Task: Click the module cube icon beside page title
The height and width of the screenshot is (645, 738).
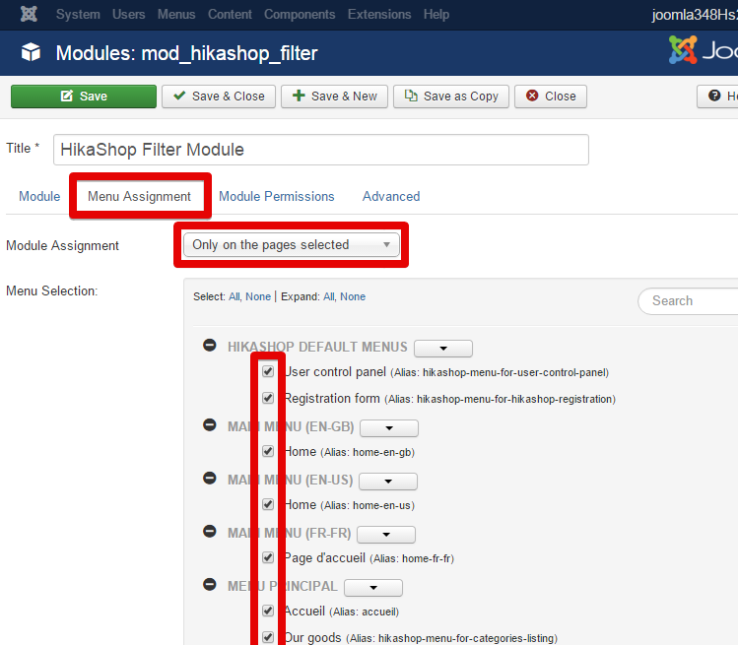Action: [x=32, y=52]
